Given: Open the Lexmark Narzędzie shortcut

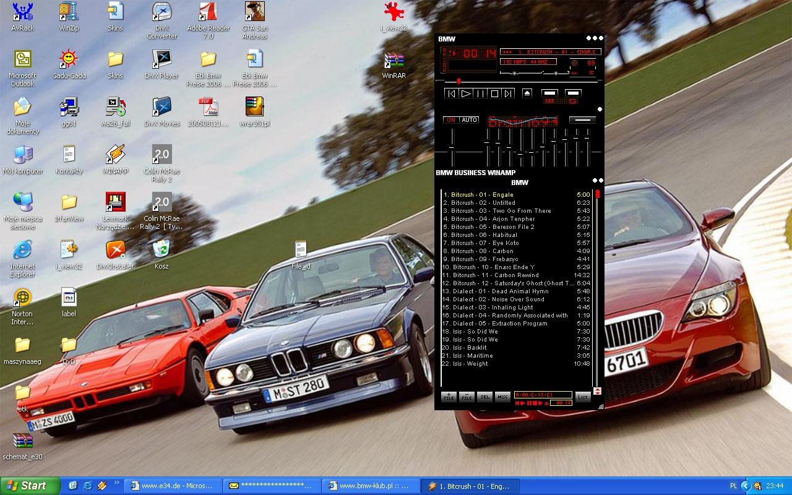Looking at the screenshot, I should click(x=115, y=211).
